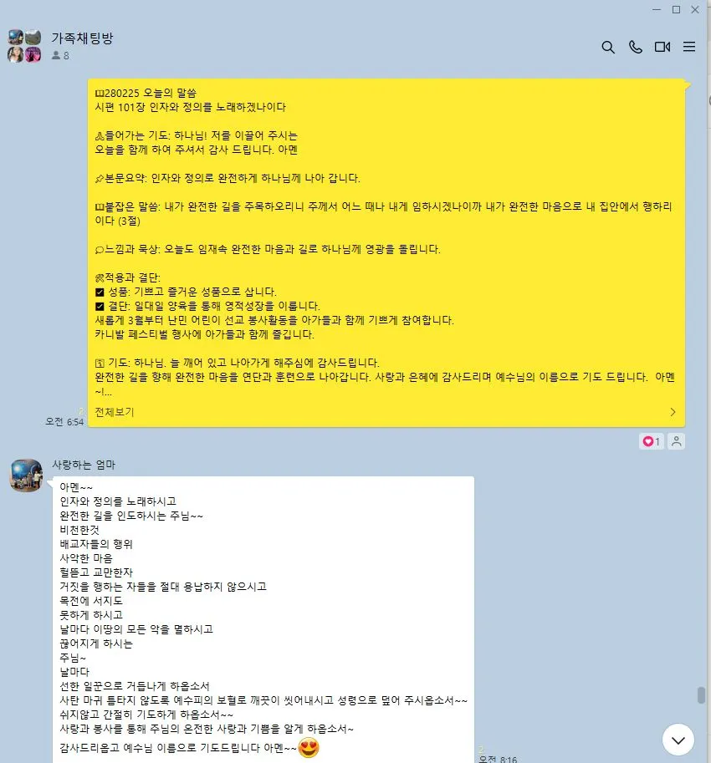The height and width of the screenshot is (763, 711).
Task: Click the group chat profile photos
Action: (24, 46)
